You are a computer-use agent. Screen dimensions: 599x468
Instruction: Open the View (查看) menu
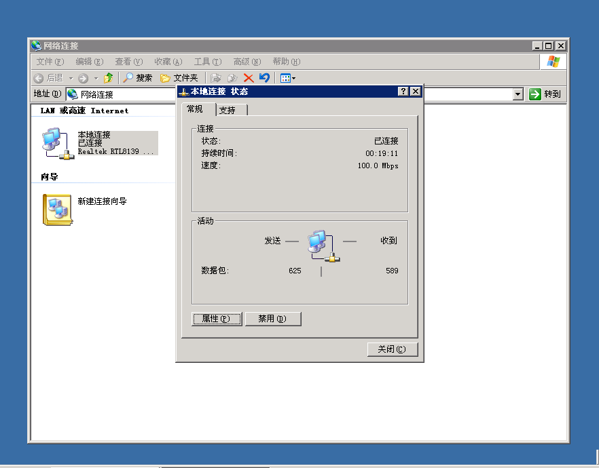(x=129, y=62)
